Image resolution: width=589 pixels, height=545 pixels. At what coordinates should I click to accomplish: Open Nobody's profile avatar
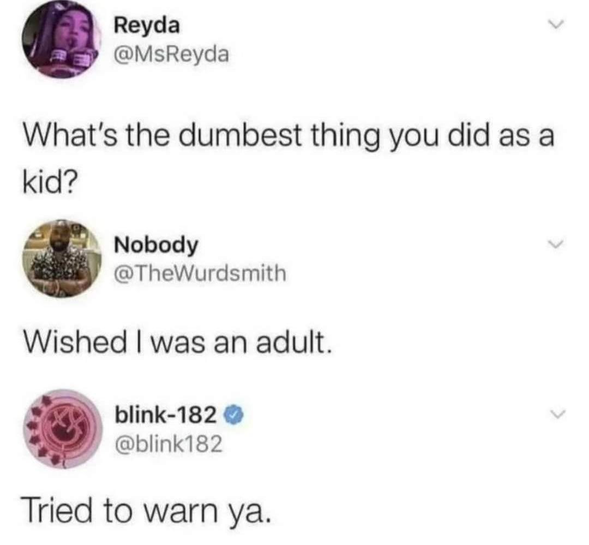click(62, 259)
